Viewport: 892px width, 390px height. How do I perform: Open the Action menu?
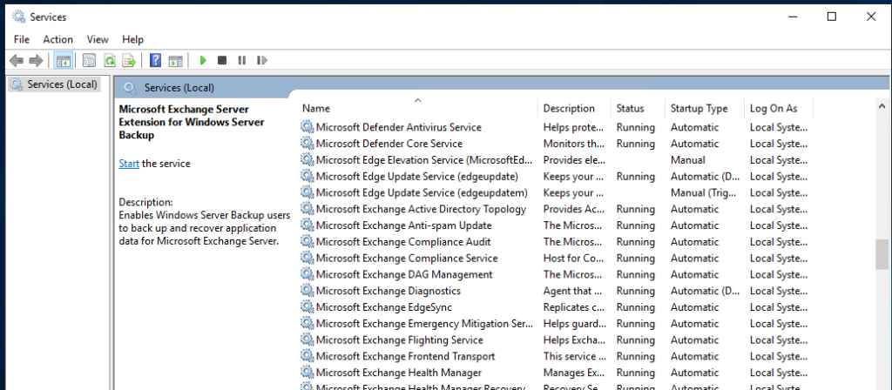pos(58,39)
